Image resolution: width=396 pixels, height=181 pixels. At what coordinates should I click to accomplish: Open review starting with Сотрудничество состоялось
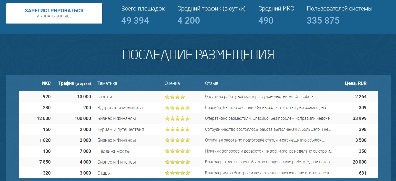tap(268, 129)
